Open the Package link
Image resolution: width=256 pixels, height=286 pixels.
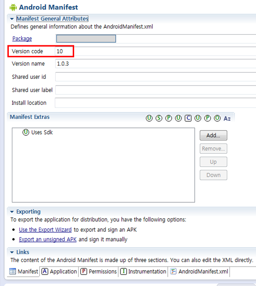[22, 39]
